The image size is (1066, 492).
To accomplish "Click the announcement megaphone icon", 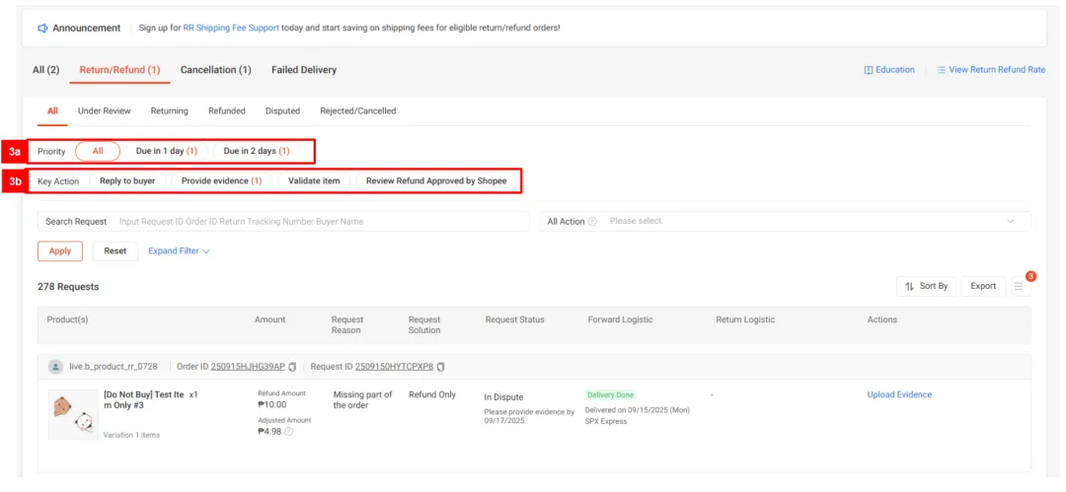I will coord(42,28).
